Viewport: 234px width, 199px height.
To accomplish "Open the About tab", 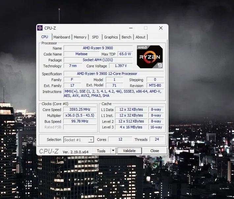I will coord(140,37).
